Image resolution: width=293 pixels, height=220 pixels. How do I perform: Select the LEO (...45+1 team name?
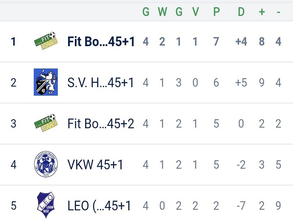point(99,206)
